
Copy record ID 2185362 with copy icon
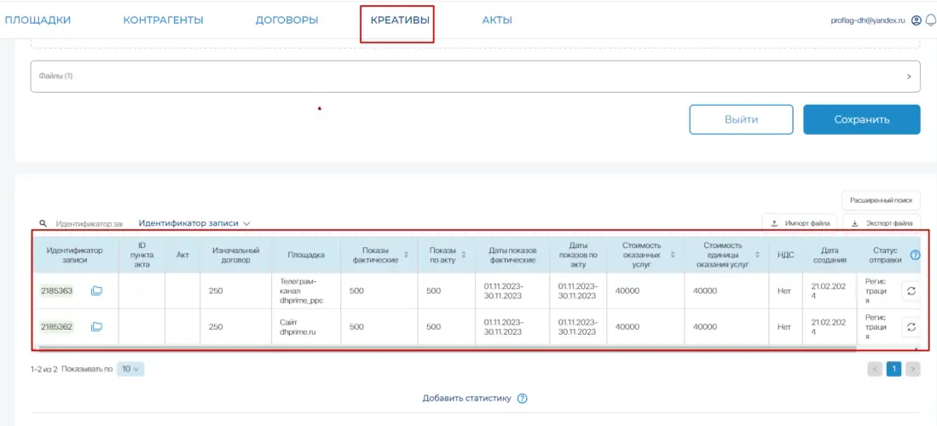pos(96,326)
